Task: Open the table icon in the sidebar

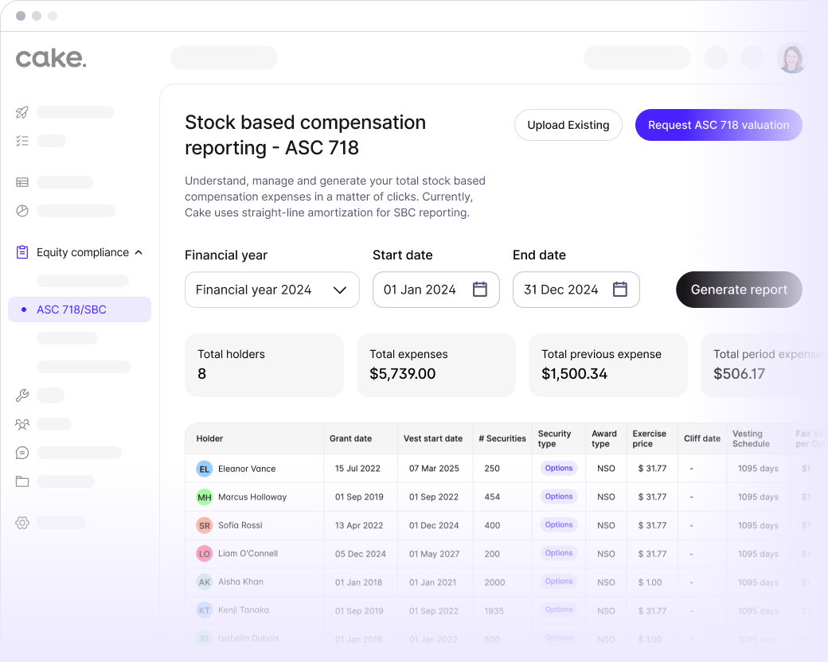Action: click(x=21, y=182)
